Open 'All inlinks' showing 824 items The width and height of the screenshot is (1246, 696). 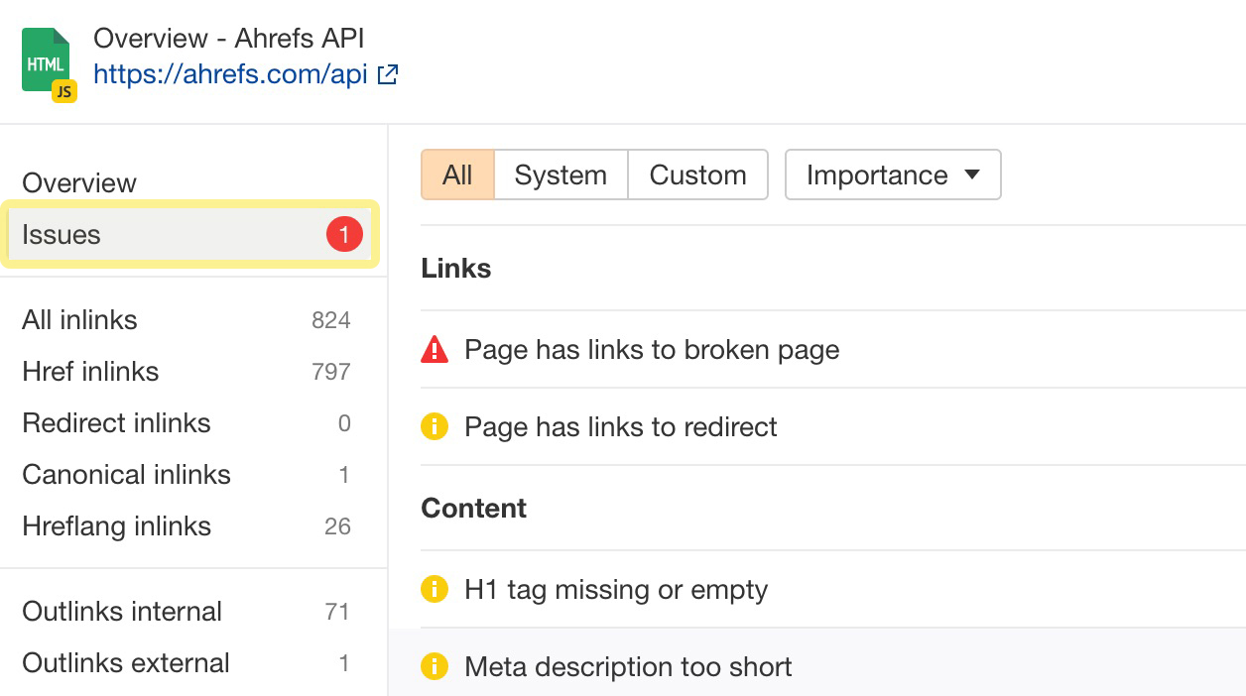click(x=79, y=319)
